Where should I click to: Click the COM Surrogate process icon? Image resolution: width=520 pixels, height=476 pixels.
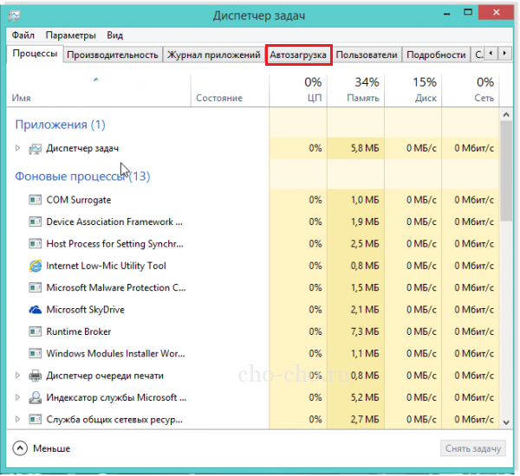36,200
